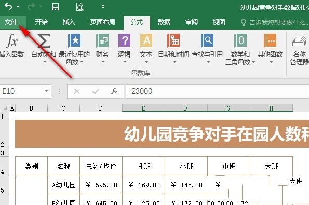Select column E header
309x205 pixels.
coord(143,108)
